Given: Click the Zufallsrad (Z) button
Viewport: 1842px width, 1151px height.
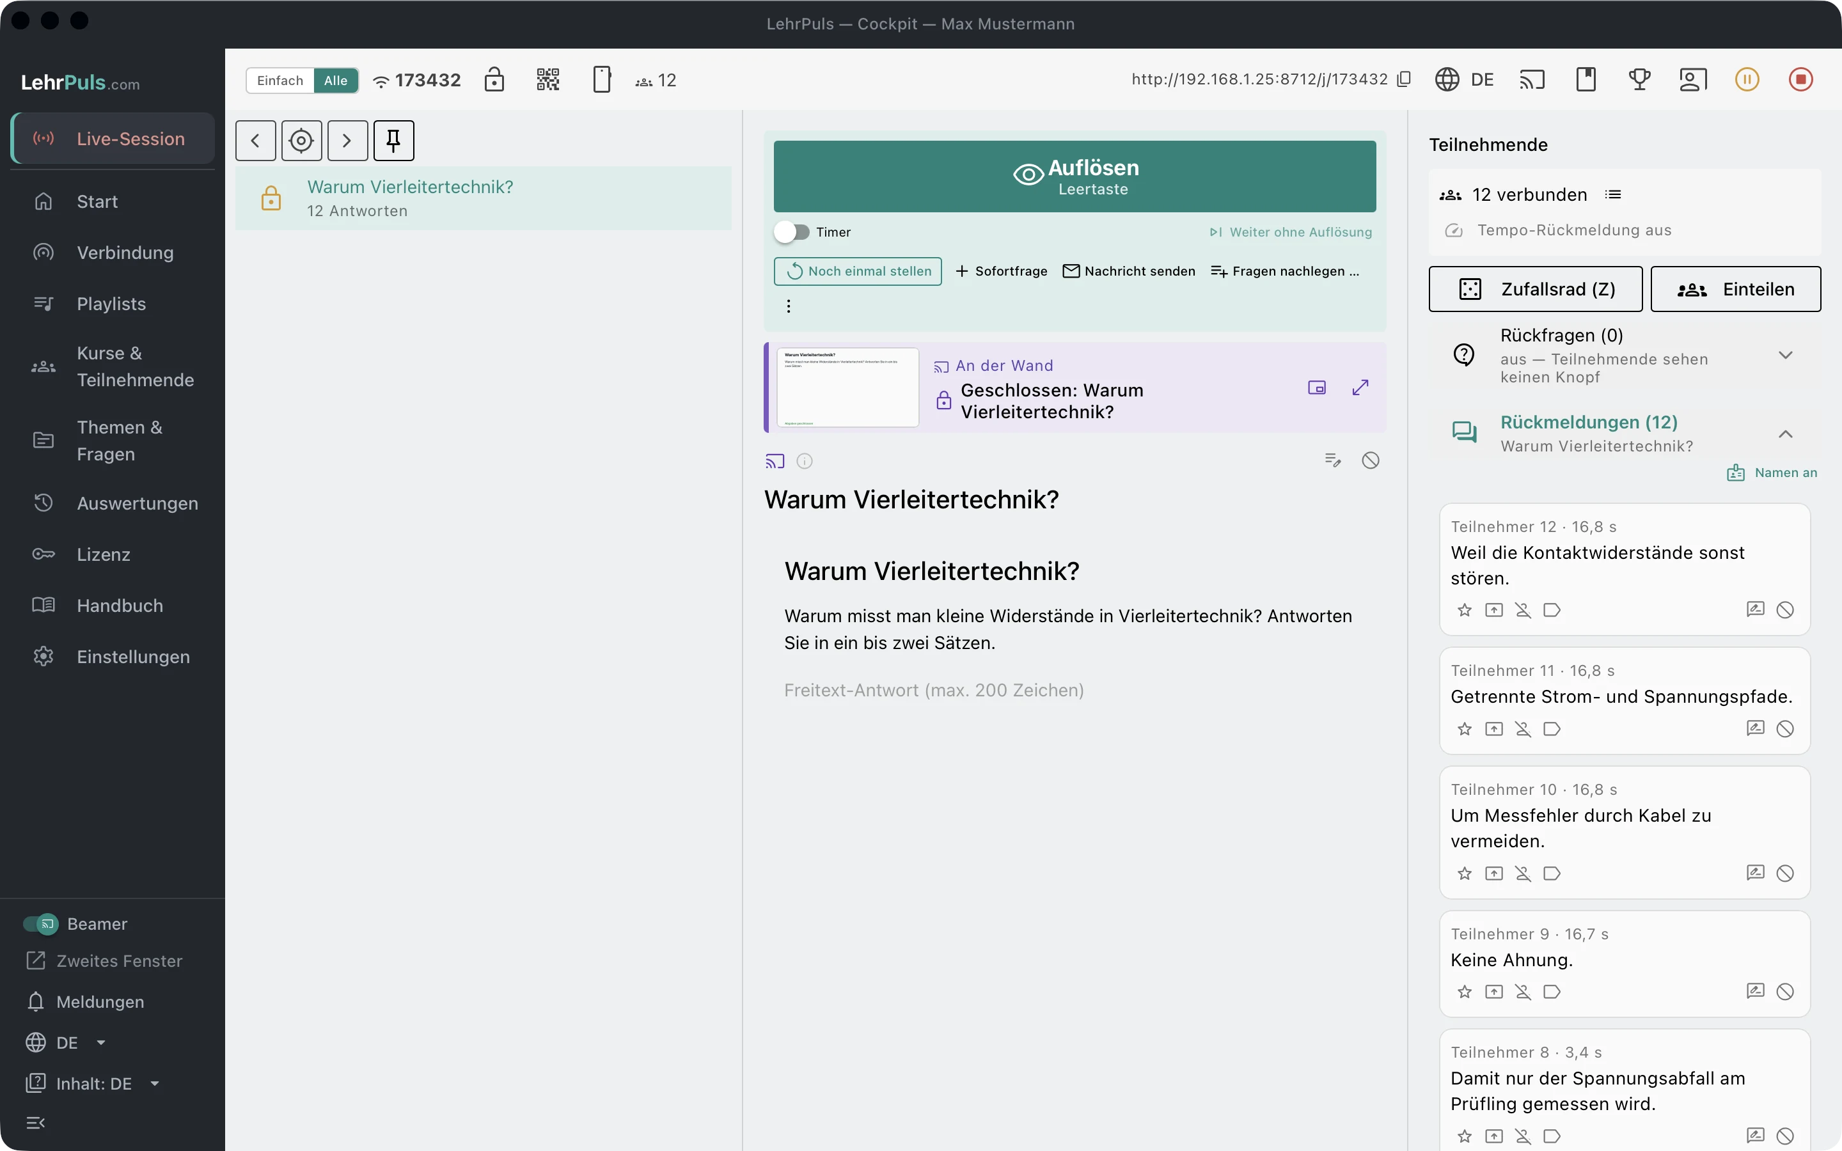Looking at the screenshot, I should 1535,289.
